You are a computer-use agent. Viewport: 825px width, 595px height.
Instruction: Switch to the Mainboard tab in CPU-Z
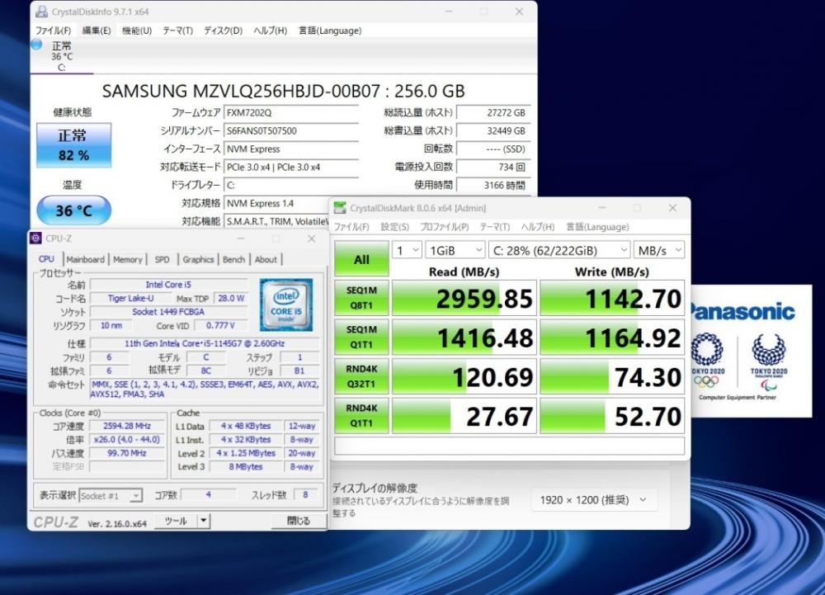(86, 259)
